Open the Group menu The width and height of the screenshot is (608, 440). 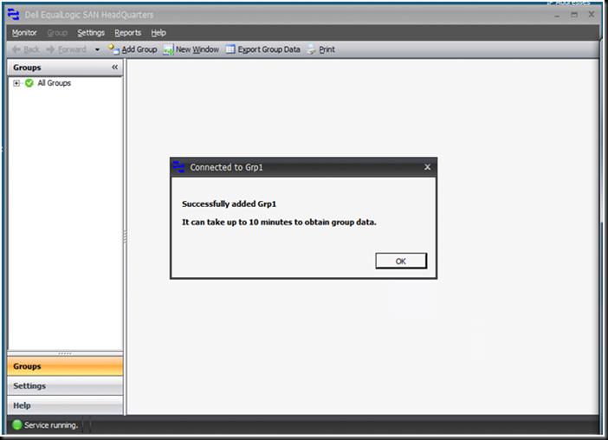(57, 33)
